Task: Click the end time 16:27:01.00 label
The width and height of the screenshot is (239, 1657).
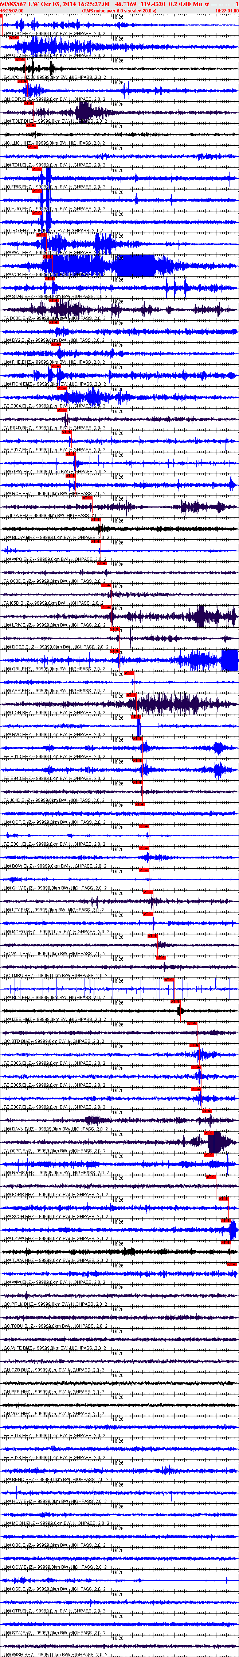Action: point(227,11)
